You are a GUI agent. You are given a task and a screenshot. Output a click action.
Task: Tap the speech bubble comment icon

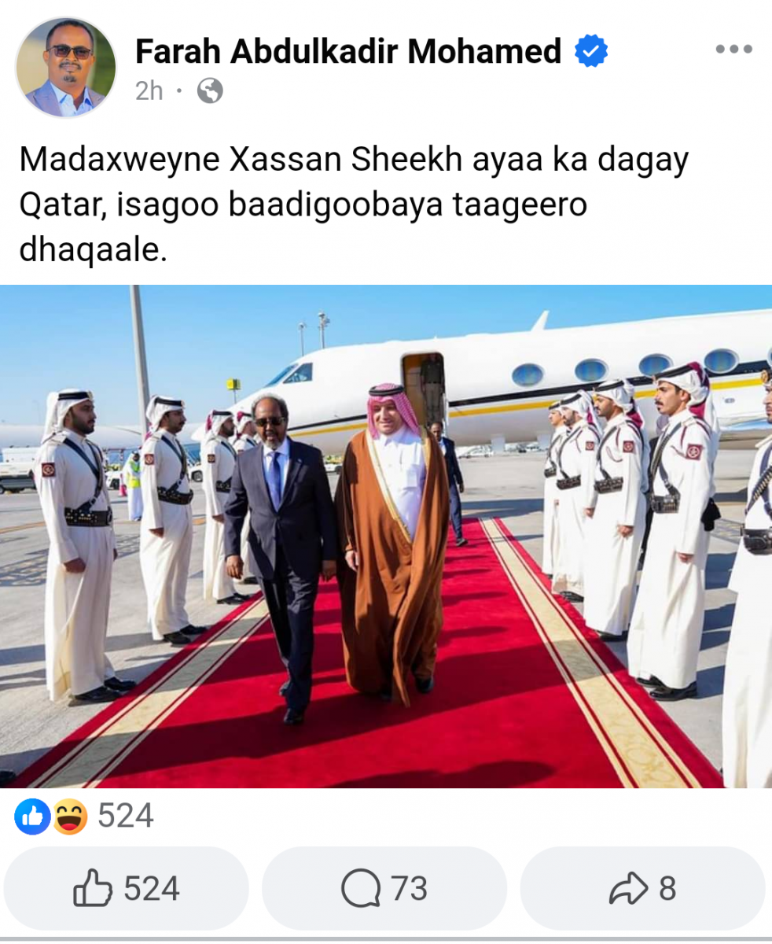[x=361, y=889]
